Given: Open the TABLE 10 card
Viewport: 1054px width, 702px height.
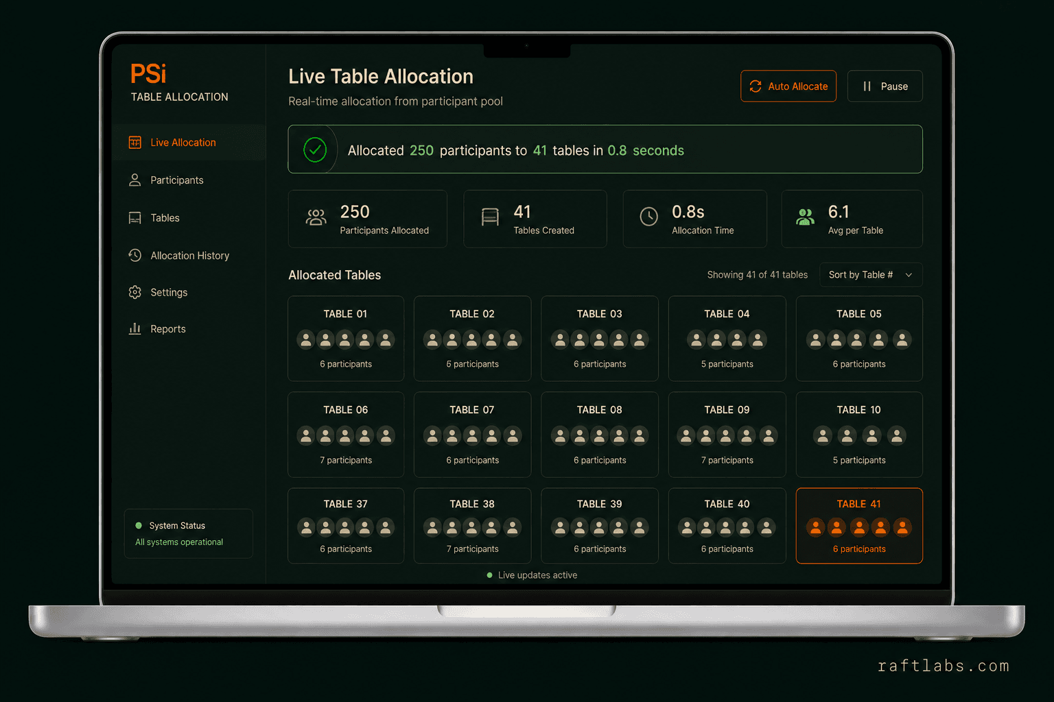Looking at the screenshot, I should coord(859,435).
